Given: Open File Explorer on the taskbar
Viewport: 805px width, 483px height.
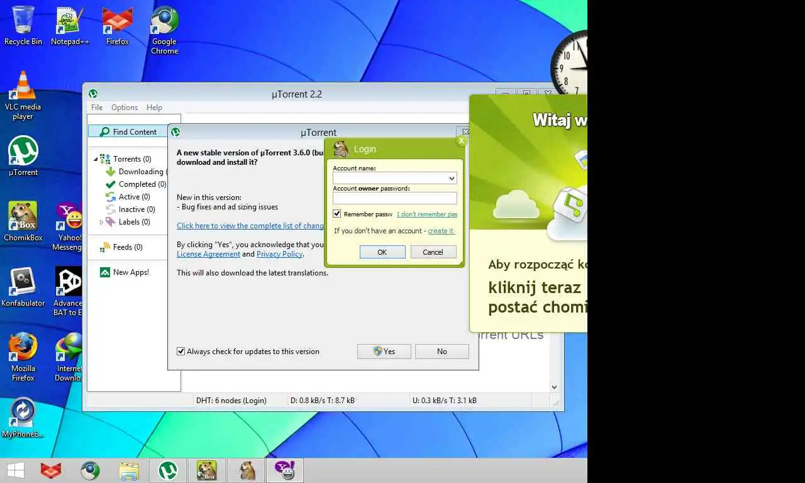Looking at the screenshot, I should [x=129, y=470].
